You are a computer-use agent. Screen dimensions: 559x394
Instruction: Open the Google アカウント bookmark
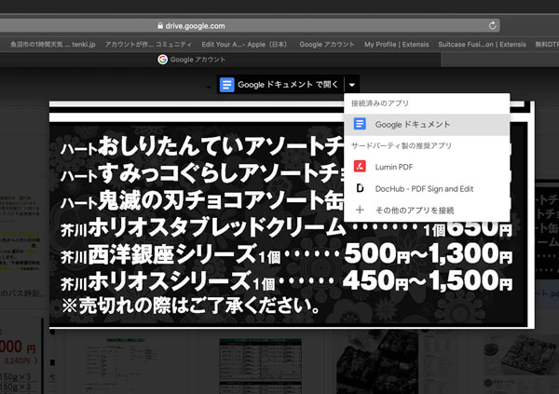click(x=327, y=45)
